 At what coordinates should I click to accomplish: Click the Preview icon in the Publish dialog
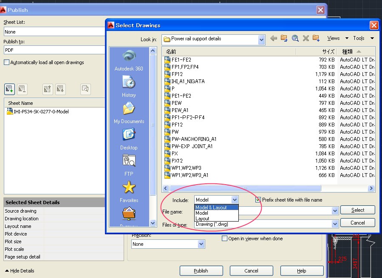click(85, 89)
